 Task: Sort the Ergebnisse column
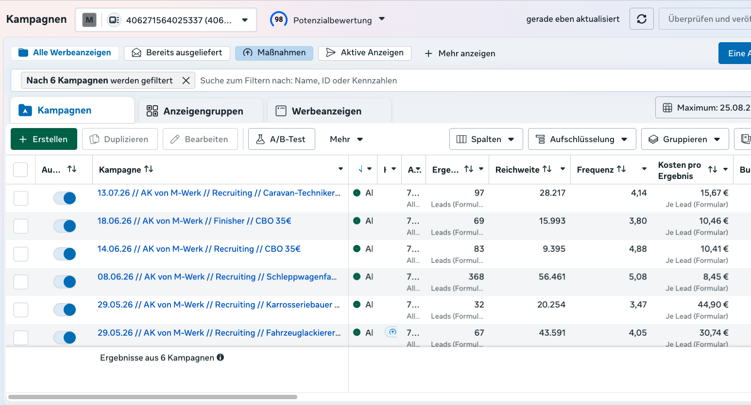(469, 169)
